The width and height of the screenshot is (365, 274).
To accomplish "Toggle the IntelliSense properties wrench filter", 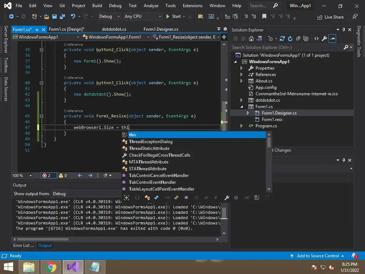I will click(x=226, y=198).
